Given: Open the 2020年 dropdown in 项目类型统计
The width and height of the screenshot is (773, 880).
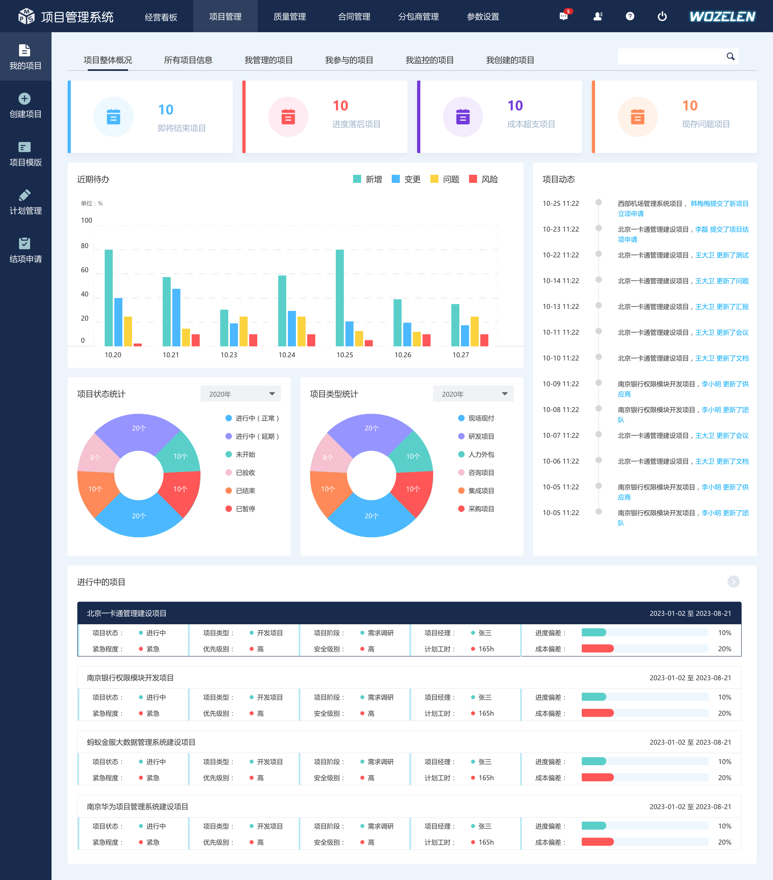Looking at the screenshot, I should (473, 394).
